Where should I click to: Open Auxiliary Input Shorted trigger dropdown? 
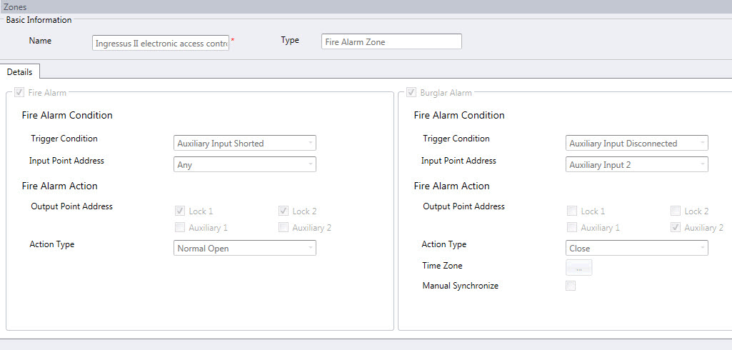(245, 144)
